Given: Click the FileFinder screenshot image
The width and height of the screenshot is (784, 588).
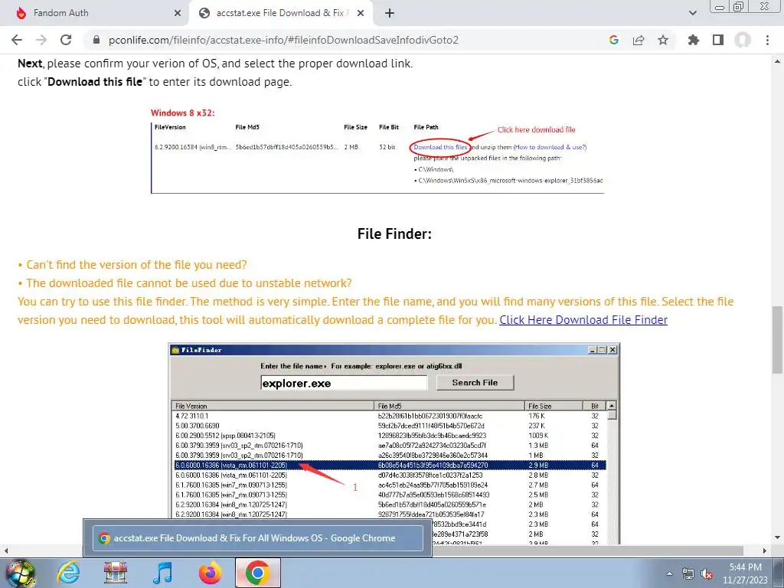Looking at the screenshot, I should pyautogui.click(x=394, y=443).
